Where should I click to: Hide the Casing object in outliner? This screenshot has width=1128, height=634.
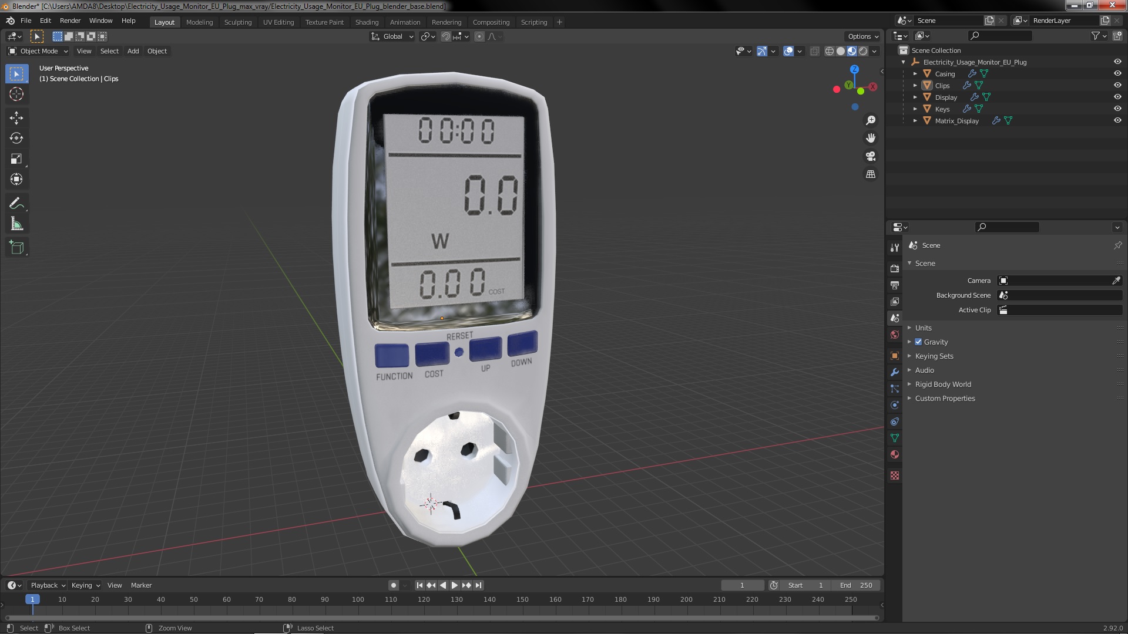click(1117, 73)
